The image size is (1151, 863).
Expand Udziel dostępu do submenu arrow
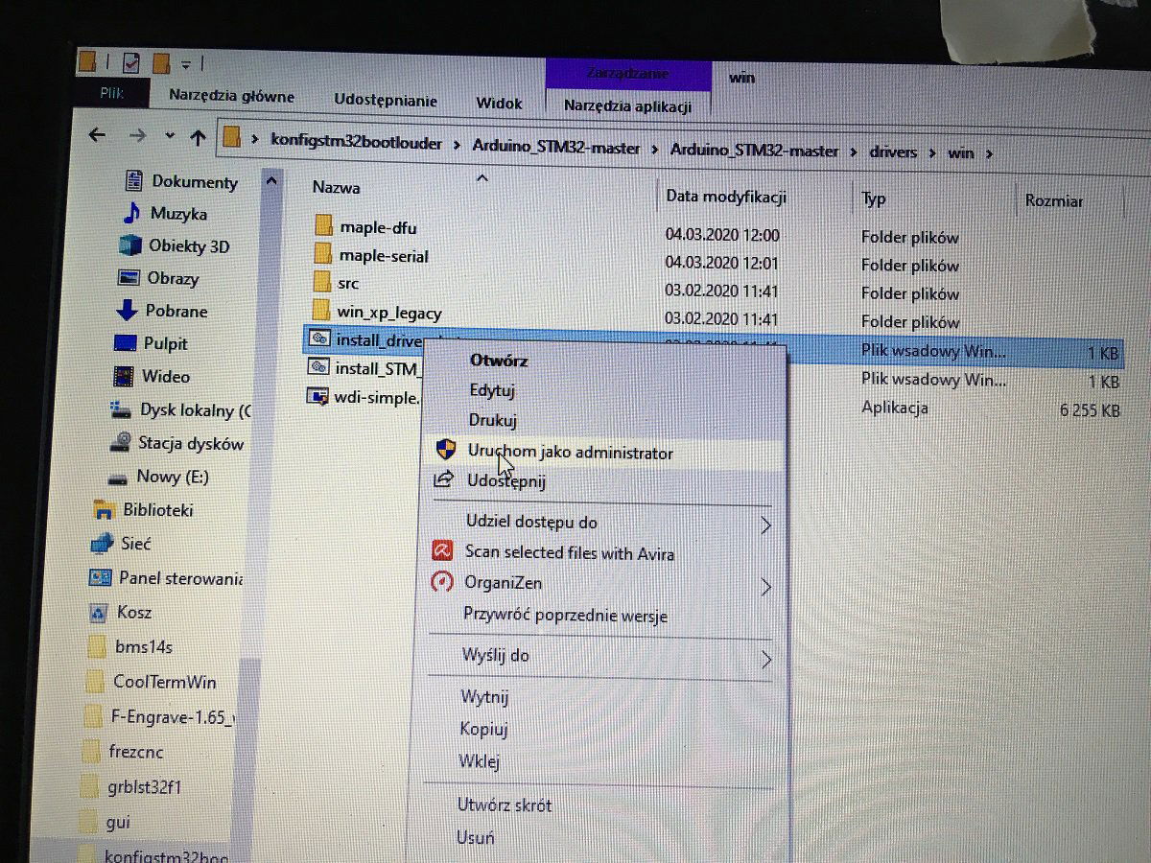point(765,525)
